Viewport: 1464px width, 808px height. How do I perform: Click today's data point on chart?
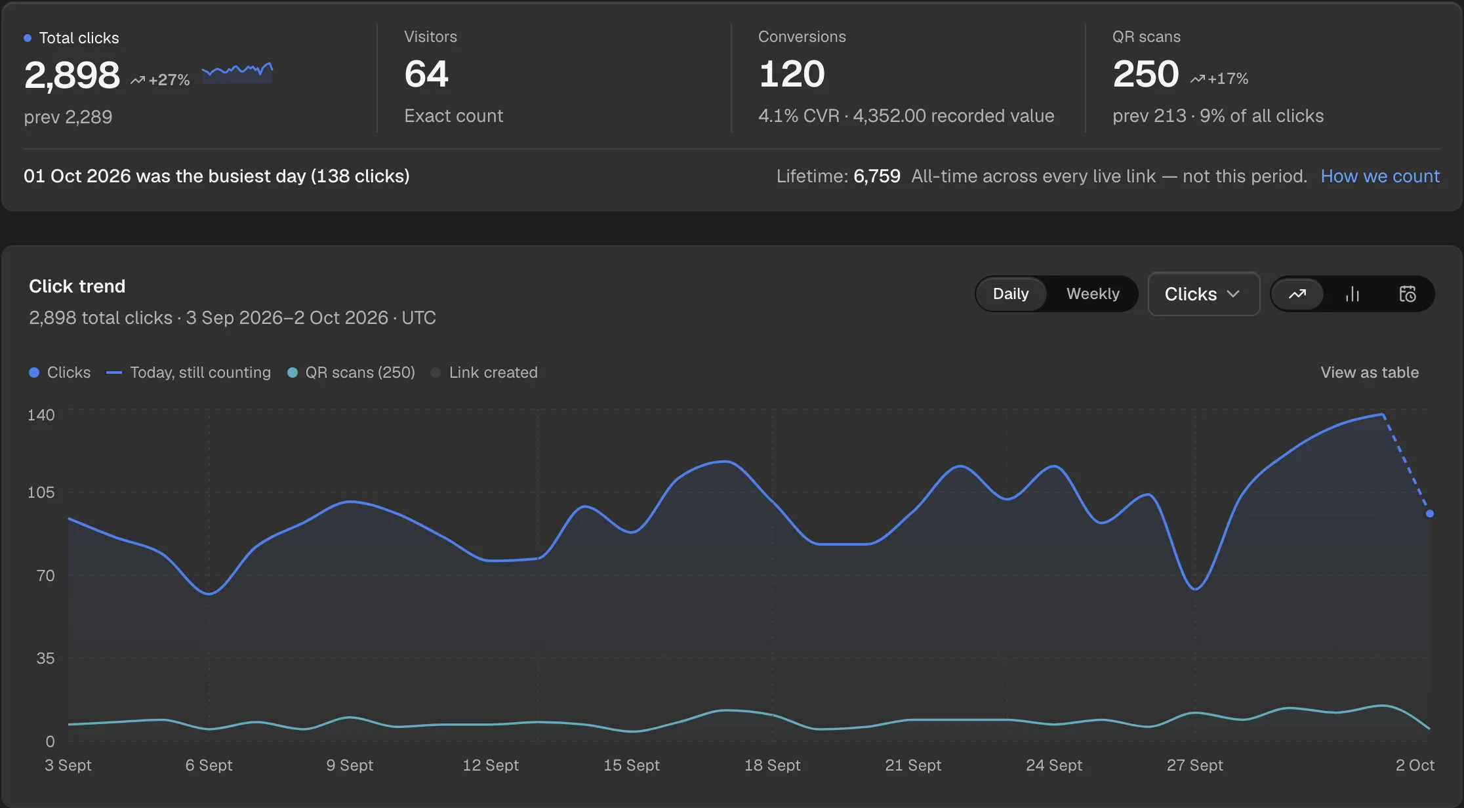point(1430,514)
